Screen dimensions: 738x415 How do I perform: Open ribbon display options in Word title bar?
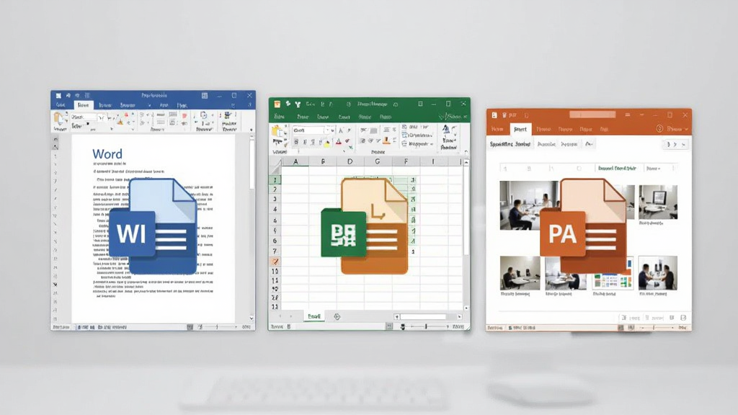[204, 96]
